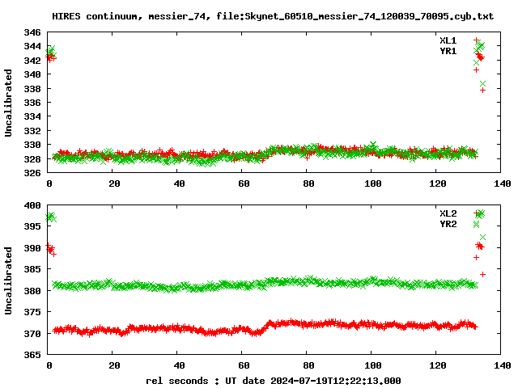Click the 340 y-axis tick label
The height and width of the screenshot is (388, 518).
(x=32, y=74)
